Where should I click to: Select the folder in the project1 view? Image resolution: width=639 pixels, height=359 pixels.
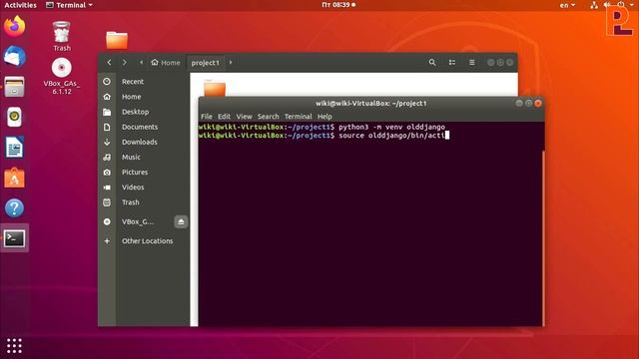coord(215,89)
